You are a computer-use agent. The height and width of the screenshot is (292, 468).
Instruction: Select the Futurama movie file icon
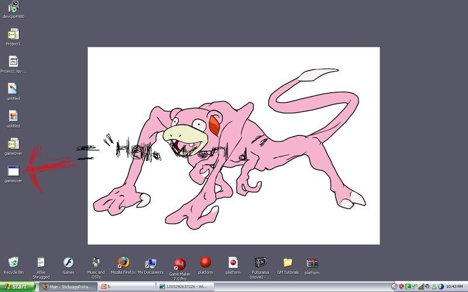(x=260, y=262)
